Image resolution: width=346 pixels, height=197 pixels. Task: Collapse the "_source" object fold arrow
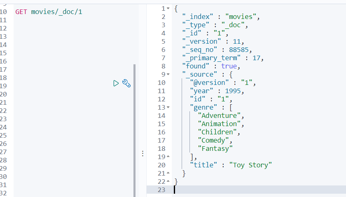[x=168, y=75]
